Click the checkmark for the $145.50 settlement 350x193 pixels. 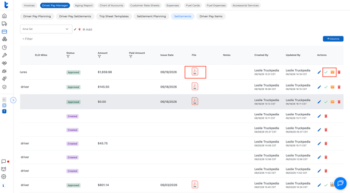click(326, 87)
